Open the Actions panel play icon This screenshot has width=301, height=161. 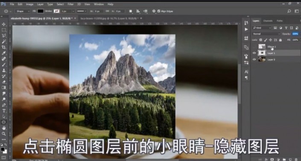pos(246,29)
